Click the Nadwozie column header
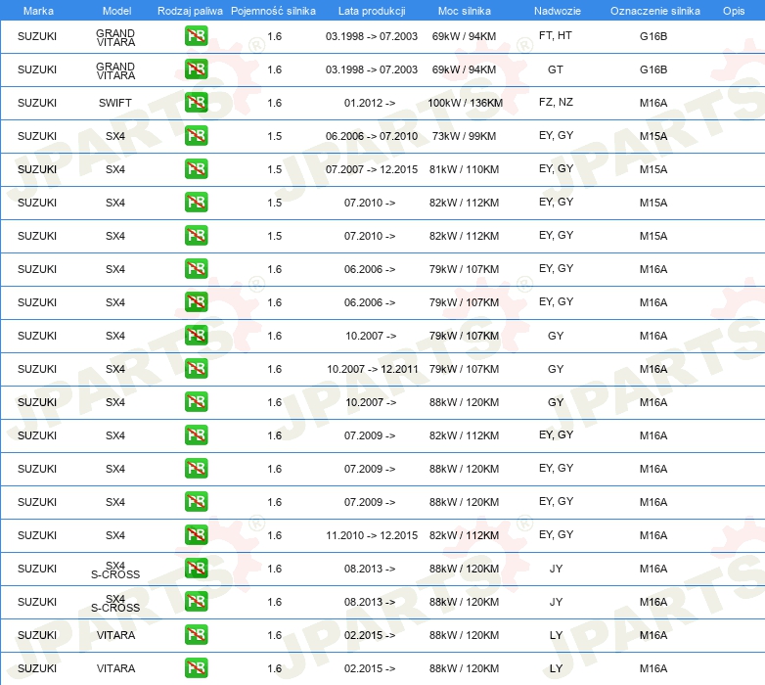This screenshot has height=685, width=765. [558, 11]
